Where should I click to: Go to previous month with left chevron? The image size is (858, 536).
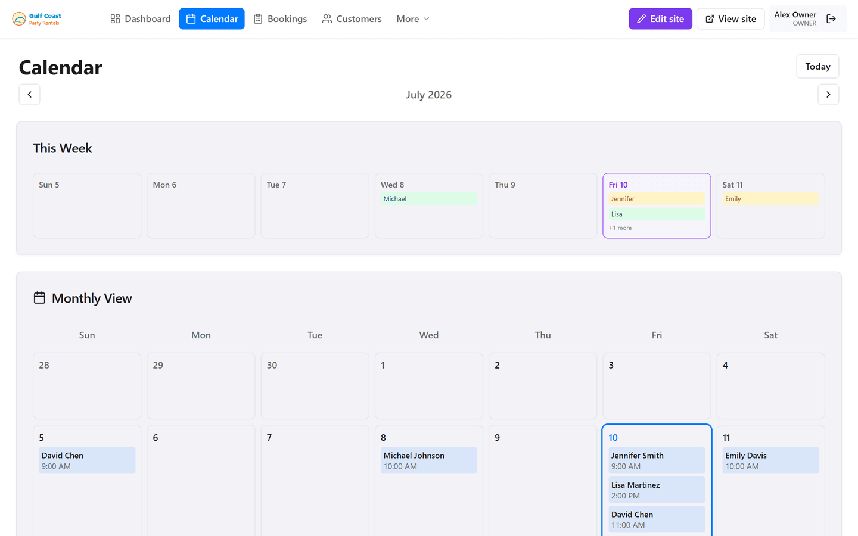click(29, 95)
